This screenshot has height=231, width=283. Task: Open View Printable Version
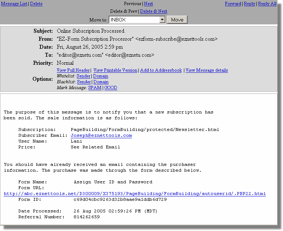pyautogui.click(x=115, y=70)
